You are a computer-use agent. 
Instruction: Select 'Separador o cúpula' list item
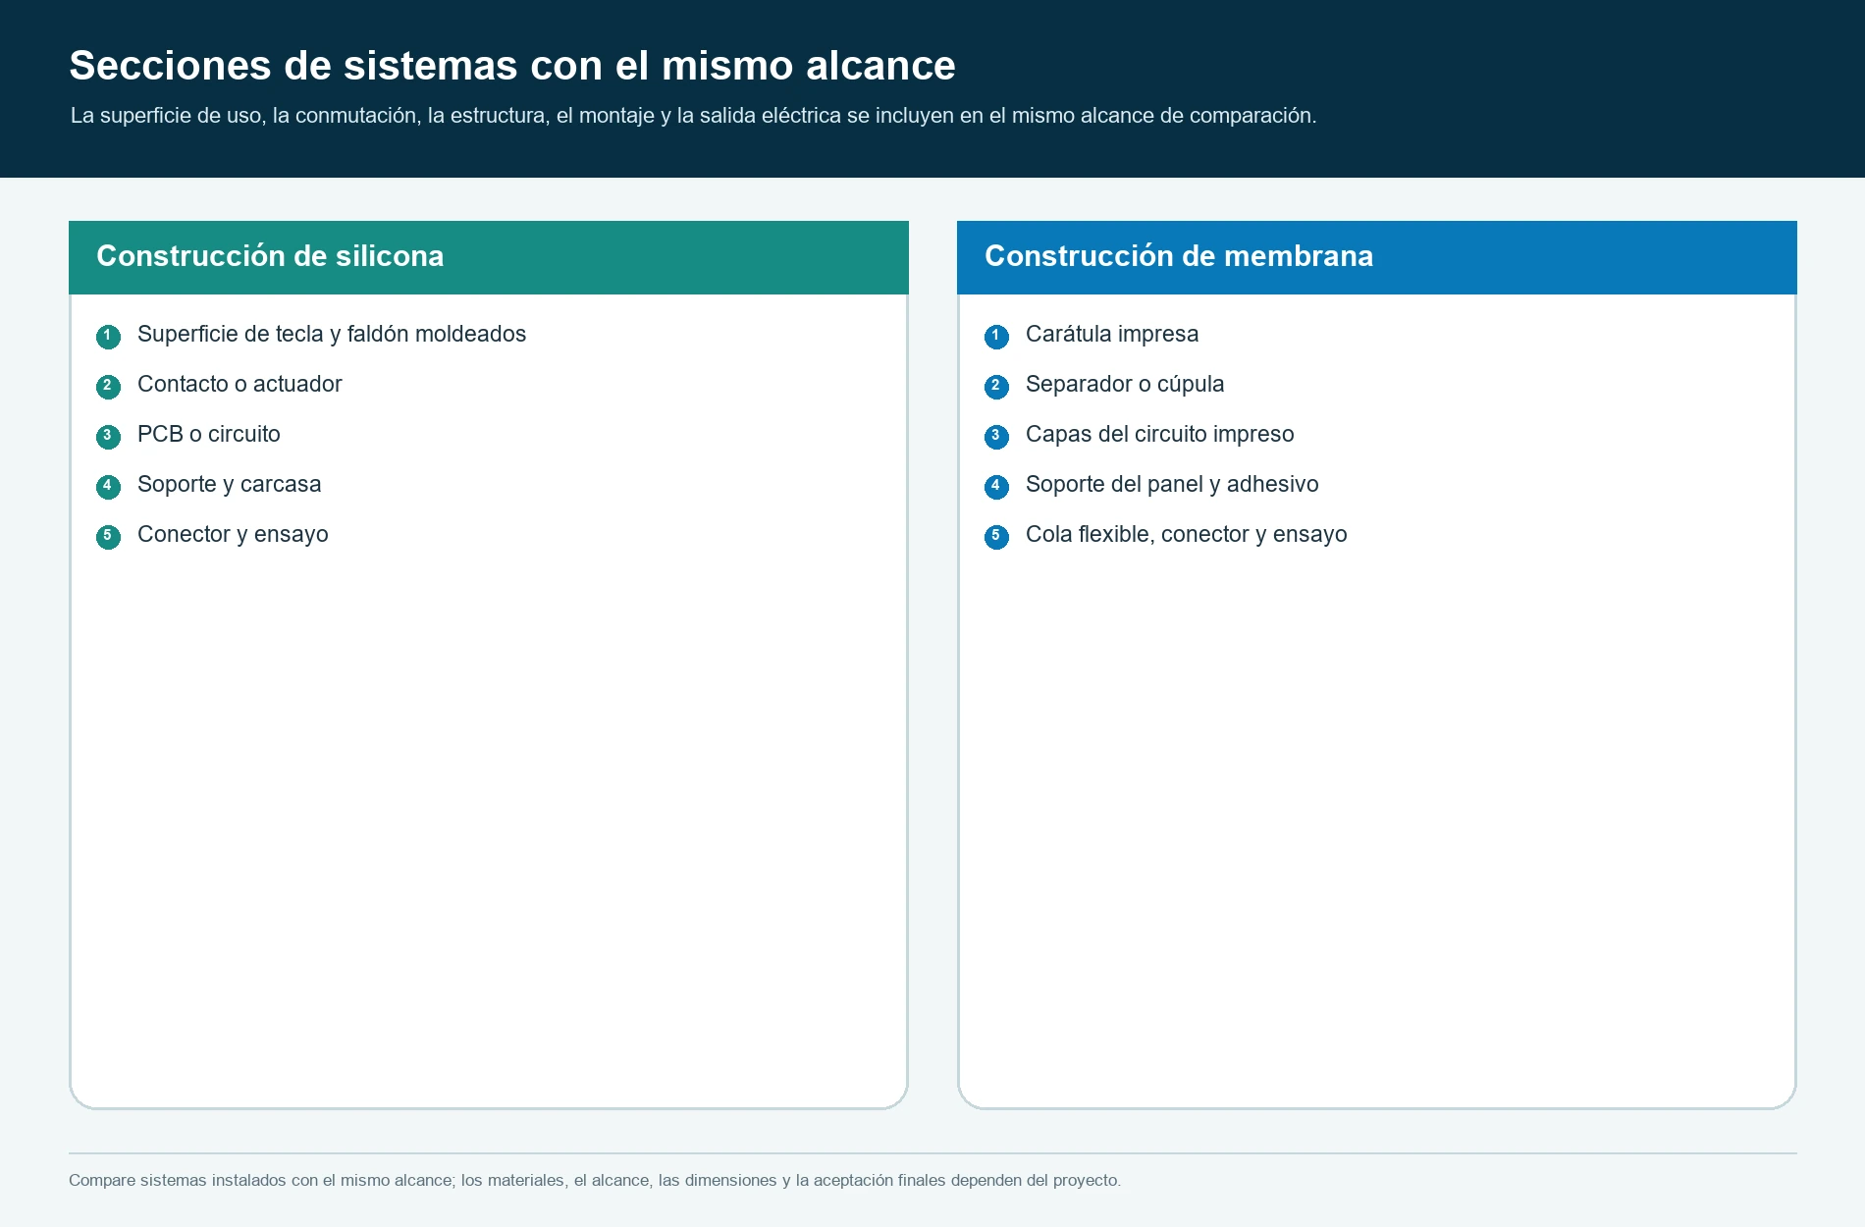click(1125, 385)
